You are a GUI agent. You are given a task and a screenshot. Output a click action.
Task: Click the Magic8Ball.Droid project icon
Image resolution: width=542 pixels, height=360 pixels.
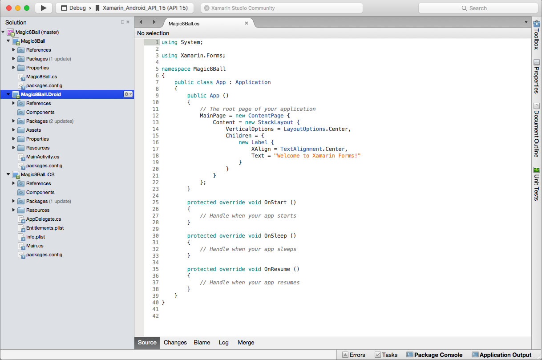(x=16, y=94)
